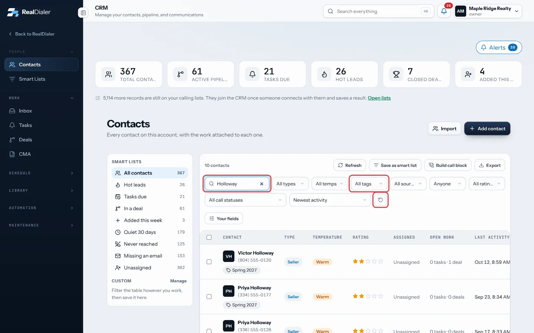Select the Missing an email smart list
Image resolution: width=534 pixels, height=333 pixels.
(150, 256)
